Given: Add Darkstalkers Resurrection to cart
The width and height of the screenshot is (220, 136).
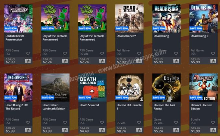Looking at the screenshot, I should 28,61.
